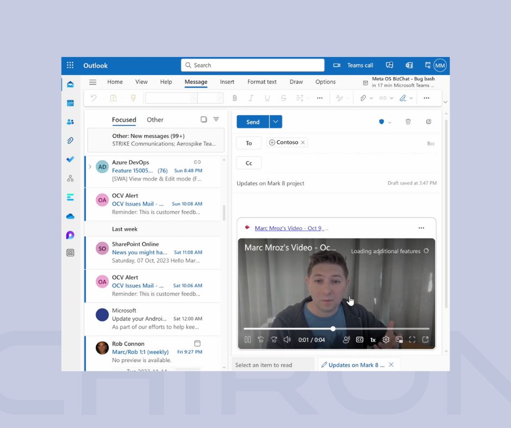
Task: Open the Signature dropdown arrow
Action: 412,98
